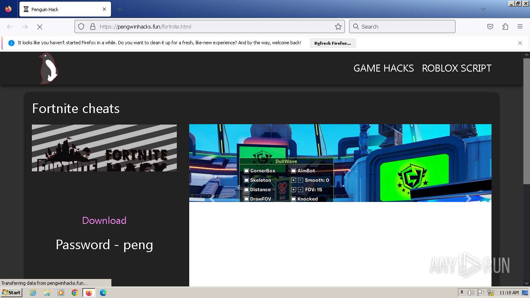Click the info icon in the notification bar
Screen dimensions: 530x298
[11, 43]
